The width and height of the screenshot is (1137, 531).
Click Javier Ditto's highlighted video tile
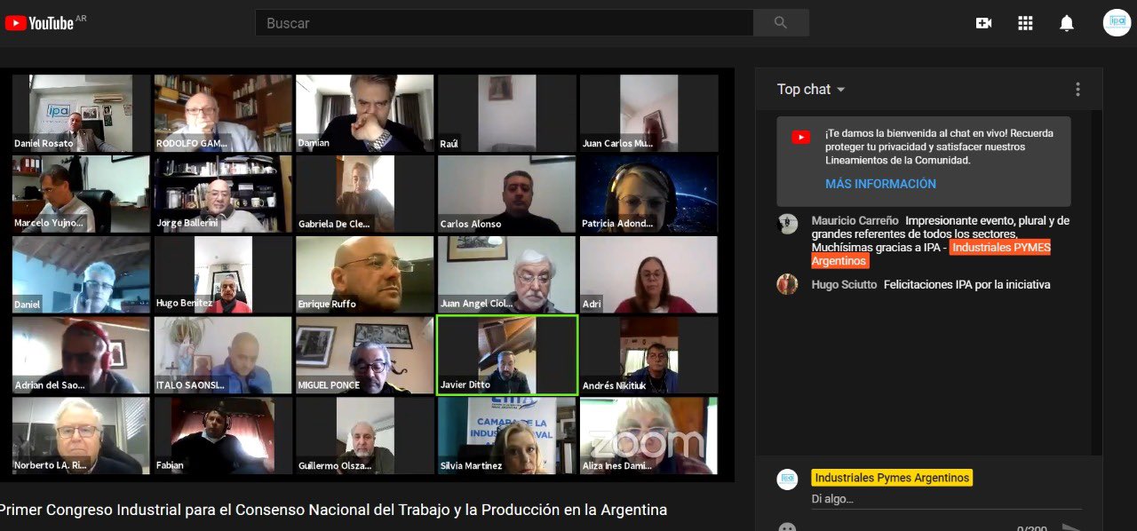point(507,355)
